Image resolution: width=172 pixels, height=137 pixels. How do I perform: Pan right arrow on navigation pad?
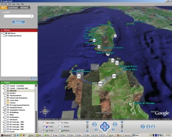[108, 127]
